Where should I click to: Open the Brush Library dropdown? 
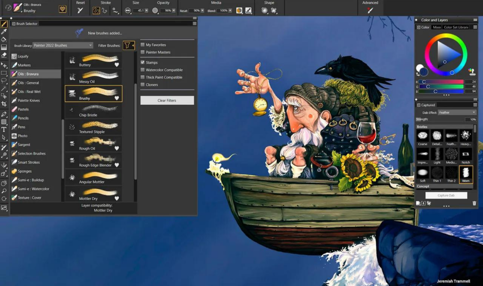[63, 46]
